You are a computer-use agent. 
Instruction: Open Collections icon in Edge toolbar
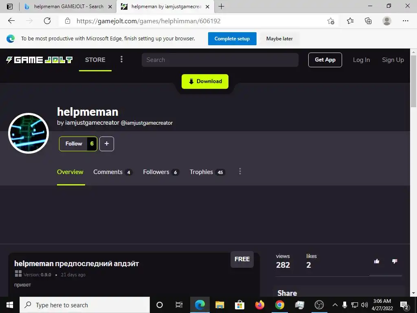(368, 21)
